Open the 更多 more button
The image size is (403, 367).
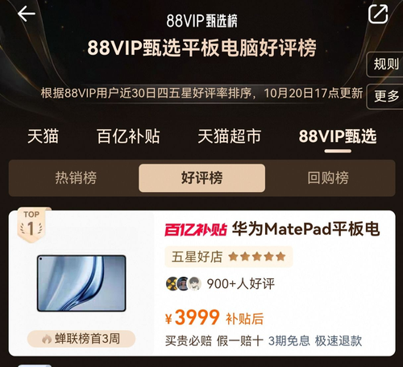click(386, 96)
